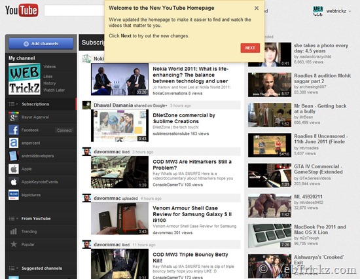Play the COD MW3 Hitmarkers video thumbnail
360x279 pixels.
tap(120, 172)
